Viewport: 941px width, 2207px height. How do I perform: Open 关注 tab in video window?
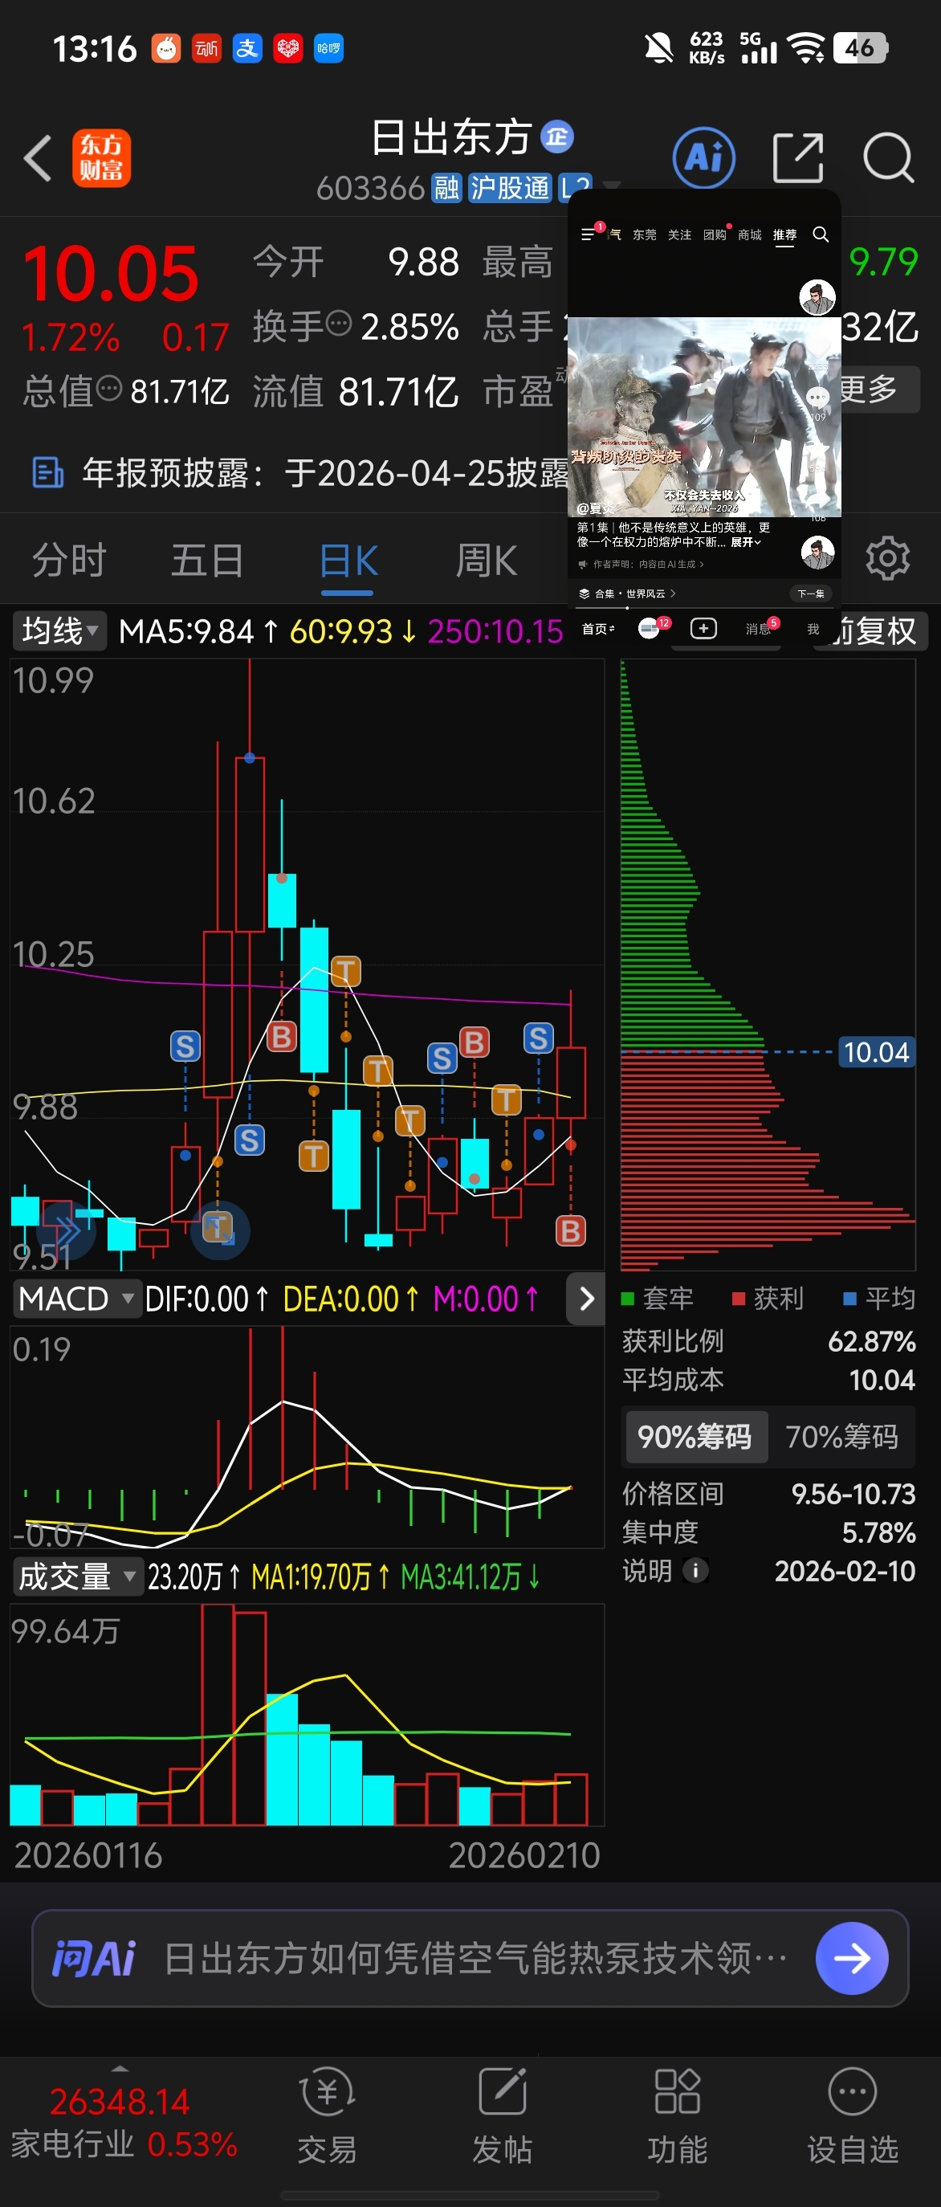tap(679, 235)
